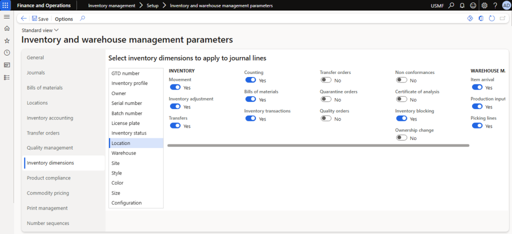Open the Options menu
This screenshot has height=234, width=512.
[x=63, y=19]
